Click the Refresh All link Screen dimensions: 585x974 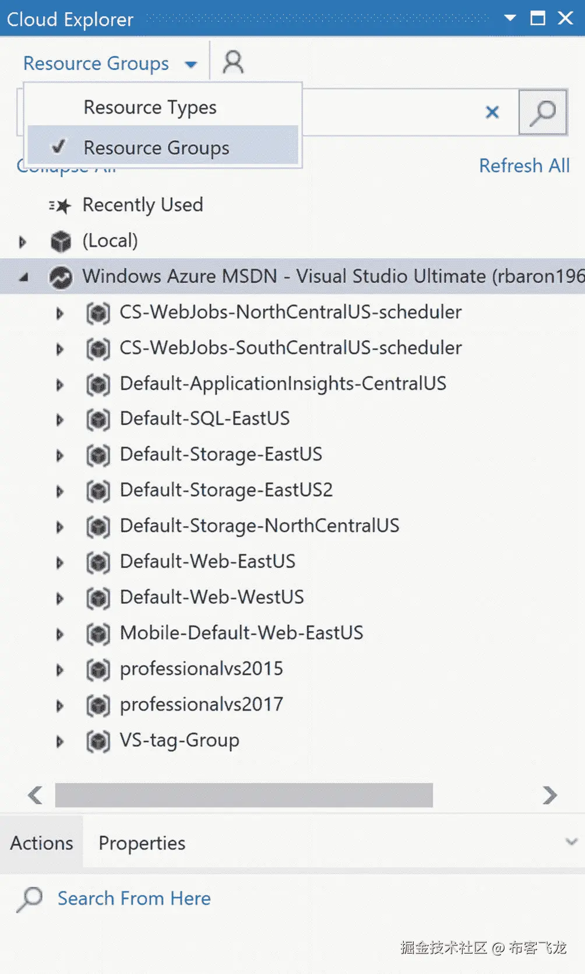[524, 166]
